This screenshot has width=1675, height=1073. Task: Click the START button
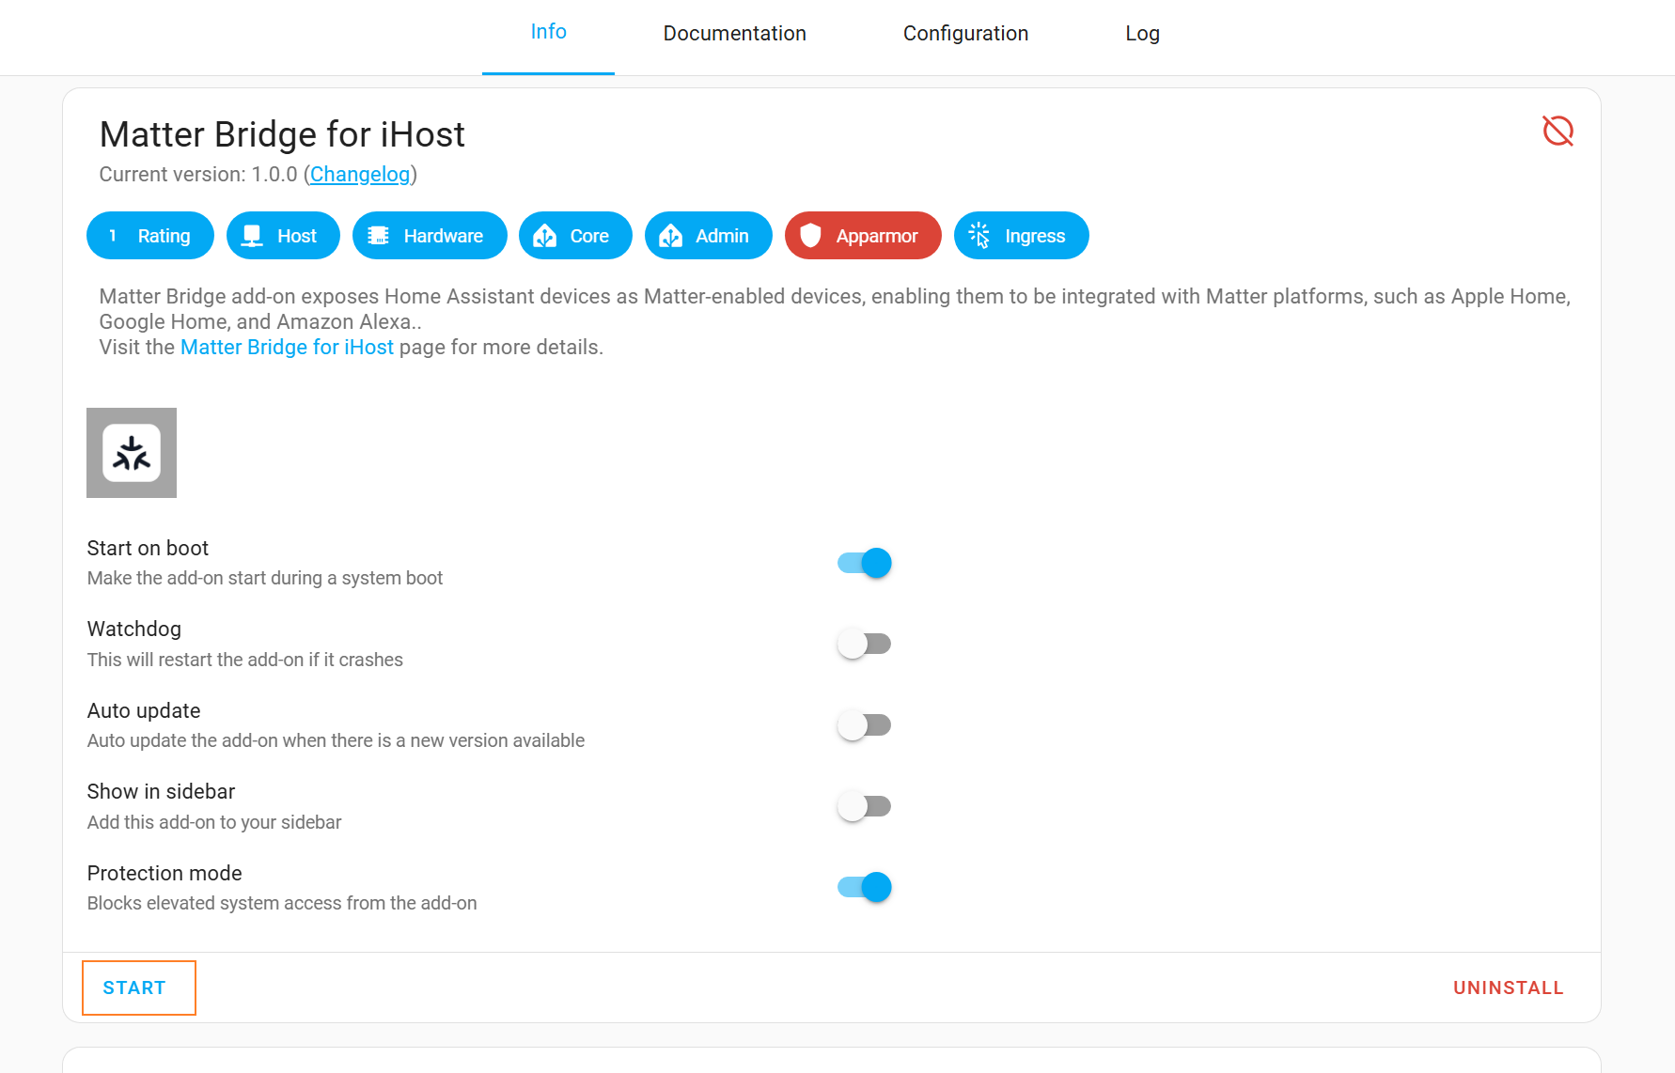tap(134, 987)
